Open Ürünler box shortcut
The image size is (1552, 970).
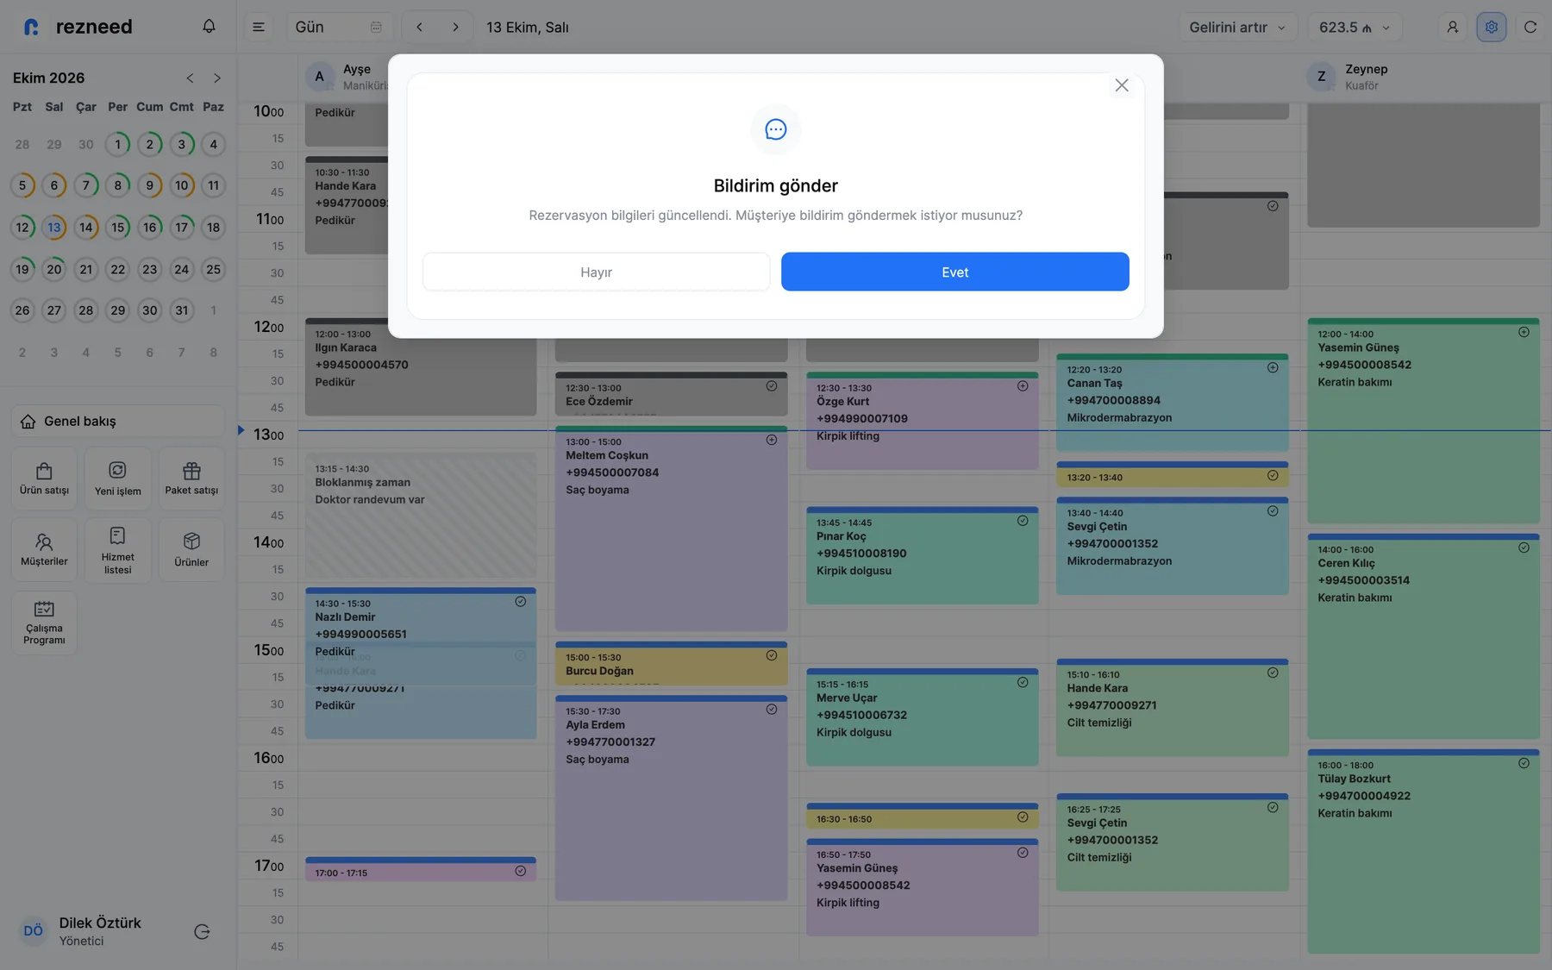point(191,550)
